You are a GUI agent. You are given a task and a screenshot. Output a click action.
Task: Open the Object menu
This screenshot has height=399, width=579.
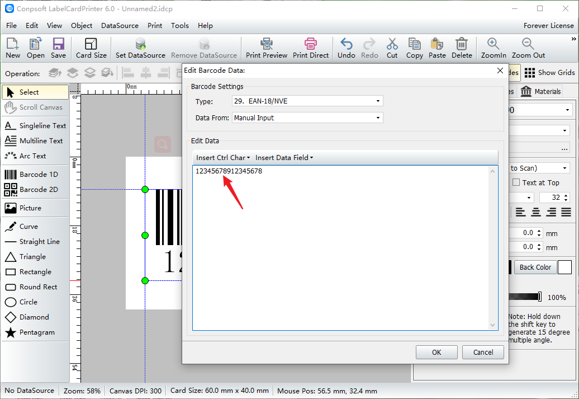click(x=82, y=26)
